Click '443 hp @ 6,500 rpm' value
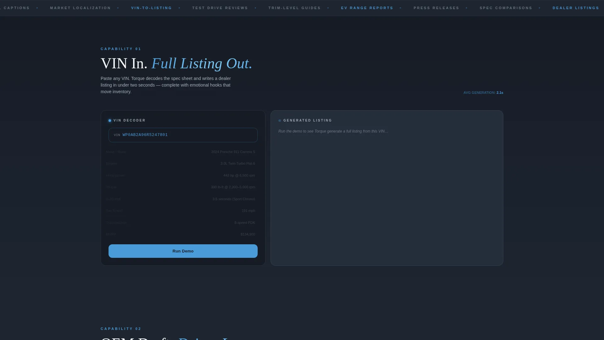Image resolution: width=604 pixels, height=340 pixels. pyautogui.click(x=239, y=175)
